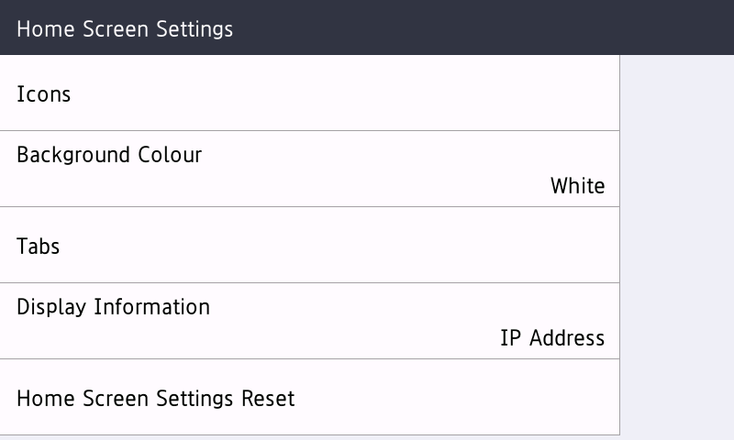Click the empty grey panel on the right
Image resolution: width=734 pixels, height=440 pixels.
click(x=677, y=247)
